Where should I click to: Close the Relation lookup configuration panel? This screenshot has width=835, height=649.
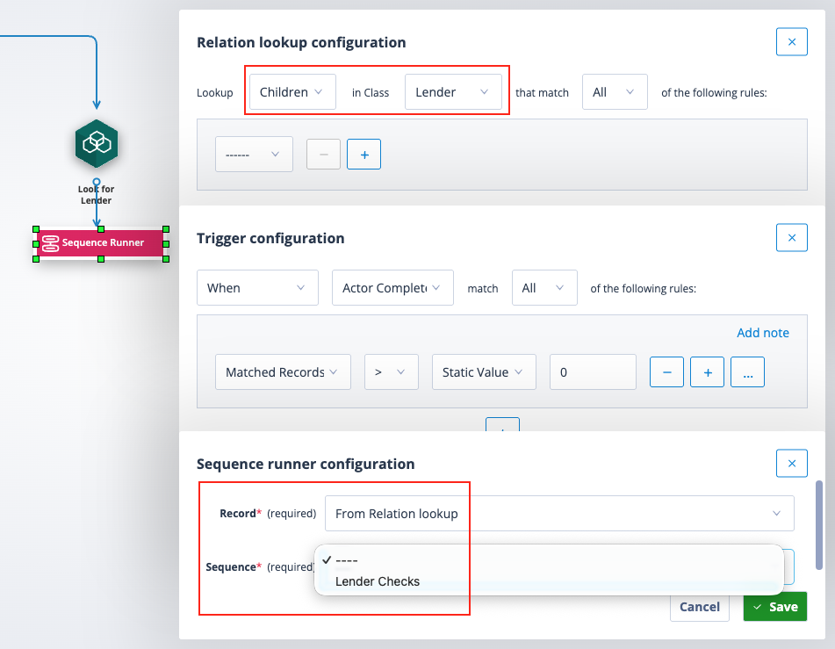(791, 41)
